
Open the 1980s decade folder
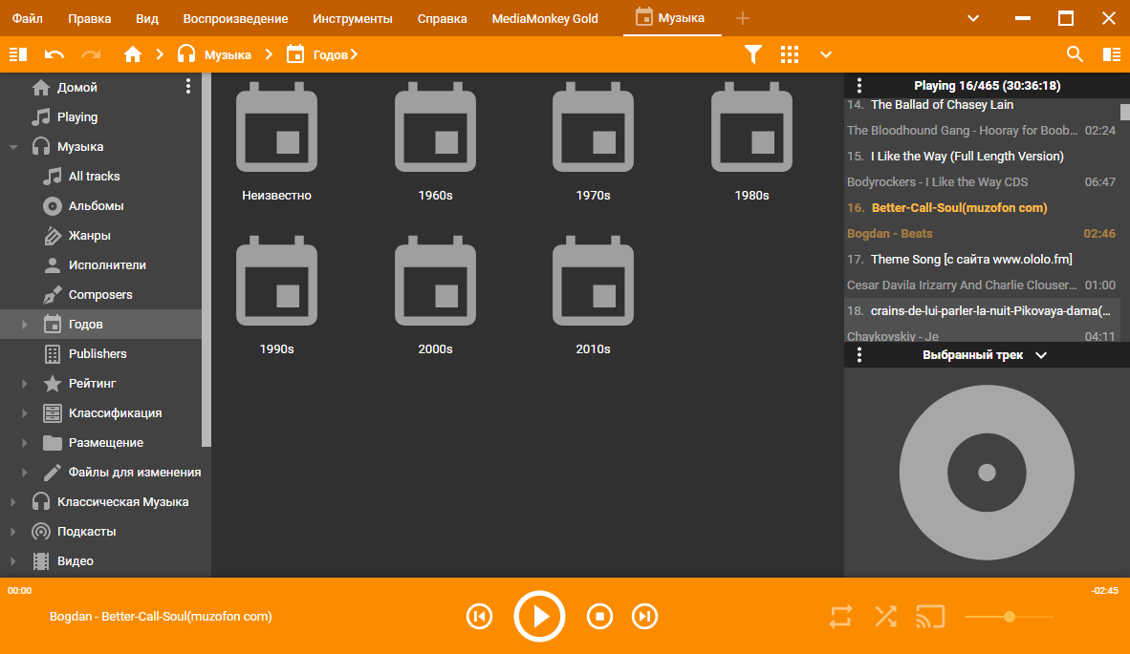point(751,142)
